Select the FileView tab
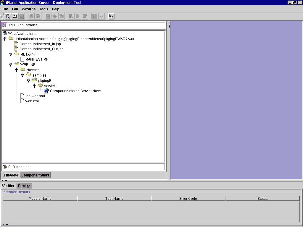Screen dimensions: 303x227 (x=11, y=175)
